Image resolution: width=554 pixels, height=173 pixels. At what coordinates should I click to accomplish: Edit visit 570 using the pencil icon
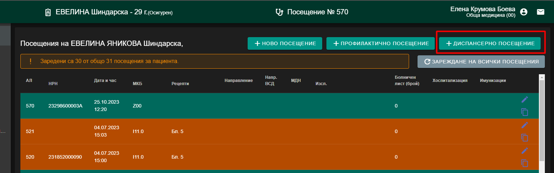(x=524, y=99)
